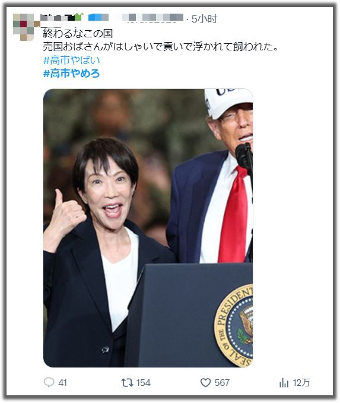
Task: Click the first tweet line 終わるなこの国
Action: (78, 33)
